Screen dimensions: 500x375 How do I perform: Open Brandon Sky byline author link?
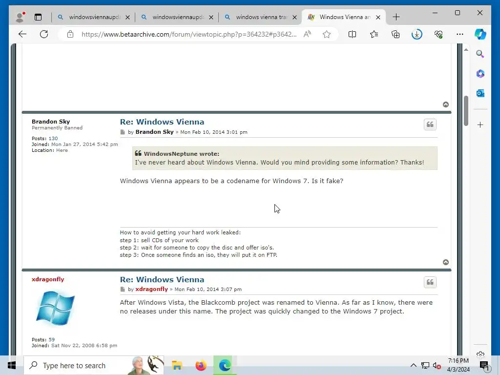tap(154, 132)
